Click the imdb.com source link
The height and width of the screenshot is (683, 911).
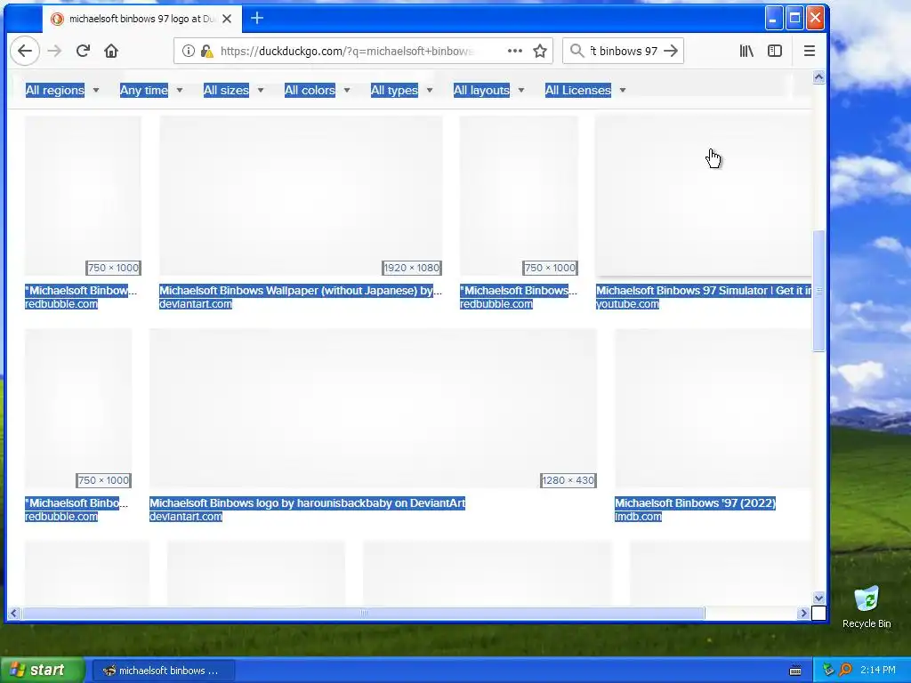(x=638, y=517)
